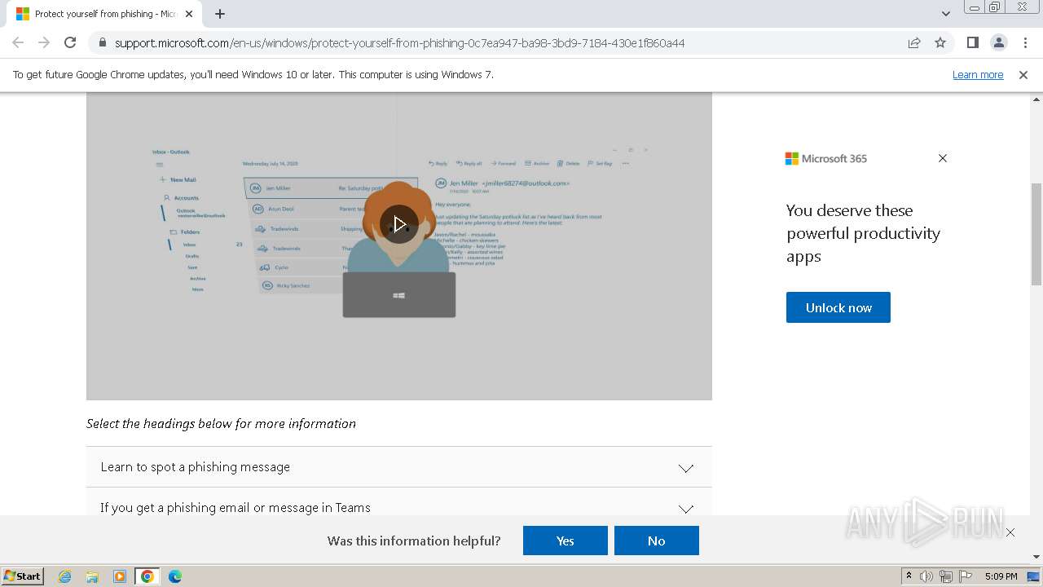This screenshot has height=587, width=1043.
Task: Close the Microsoft 365 ad panel
Action: tap(943, 158)
